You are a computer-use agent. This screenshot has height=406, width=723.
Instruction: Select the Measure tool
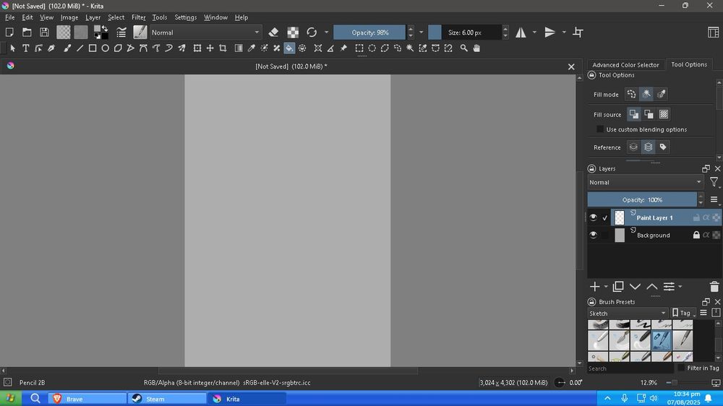pyautogui.click(x=330, y=48)
